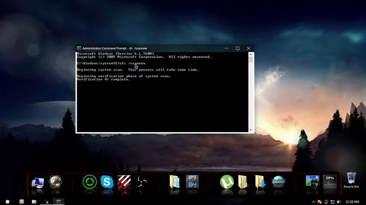The width and height of the screenshot is (366, 205).
Task: Click the orange pinned taskbar app
Action: pyautogui.click(x=22, y=202)
